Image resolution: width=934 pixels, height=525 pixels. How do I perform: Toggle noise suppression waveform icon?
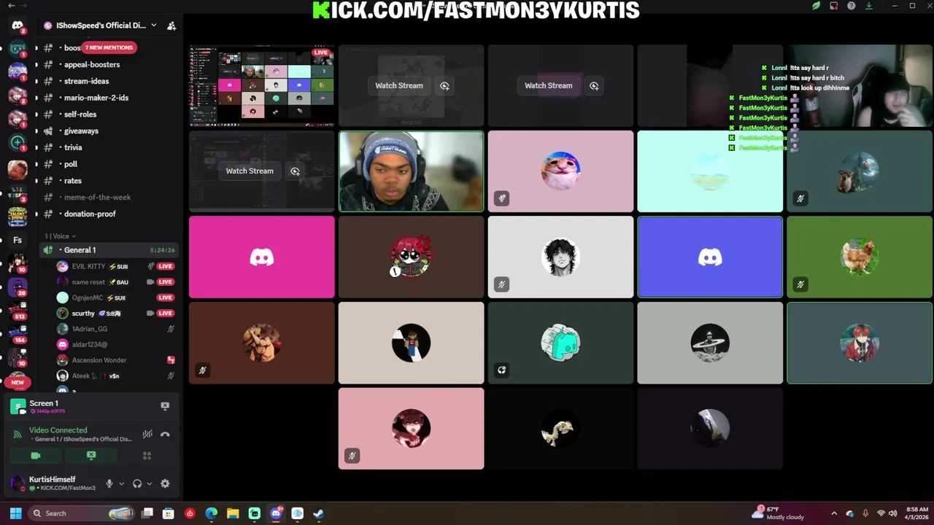pyautogui.click(x=147, y=434)
